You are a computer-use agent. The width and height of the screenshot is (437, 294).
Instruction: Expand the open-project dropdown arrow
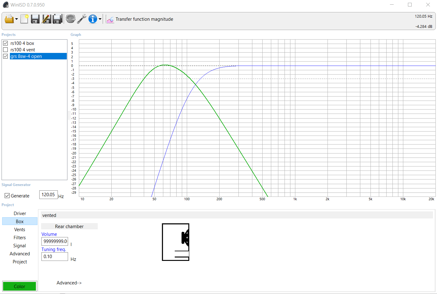coord(16,19)
